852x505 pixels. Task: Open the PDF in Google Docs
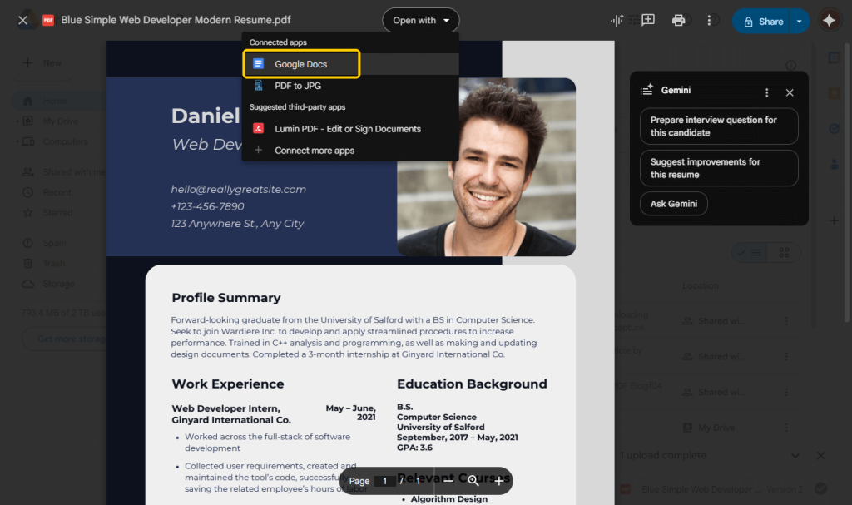point(301,64)
